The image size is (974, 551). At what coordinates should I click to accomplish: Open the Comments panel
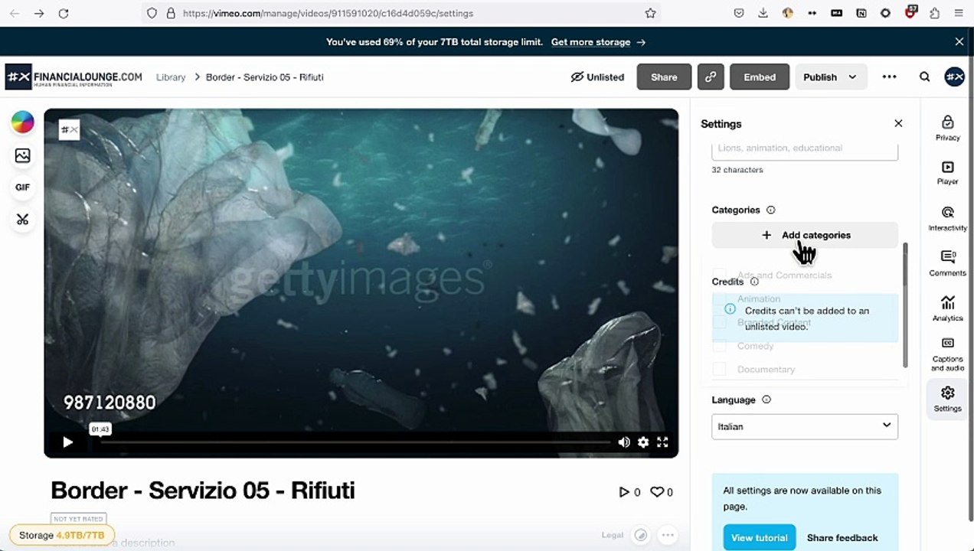tap(947, 263)
